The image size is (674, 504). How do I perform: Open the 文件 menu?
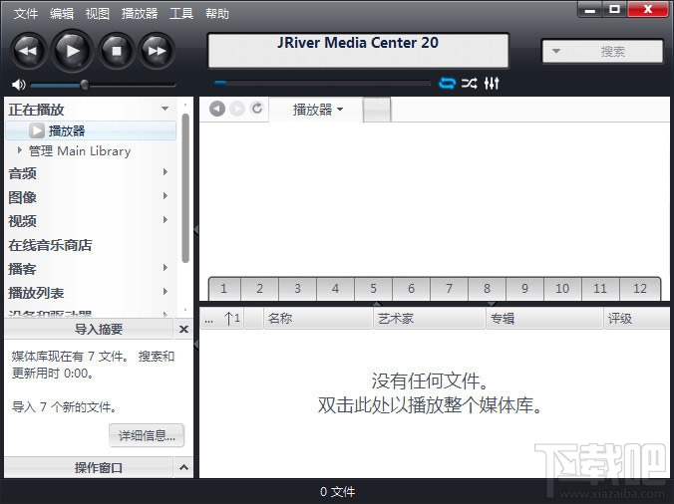pos(26,14)
